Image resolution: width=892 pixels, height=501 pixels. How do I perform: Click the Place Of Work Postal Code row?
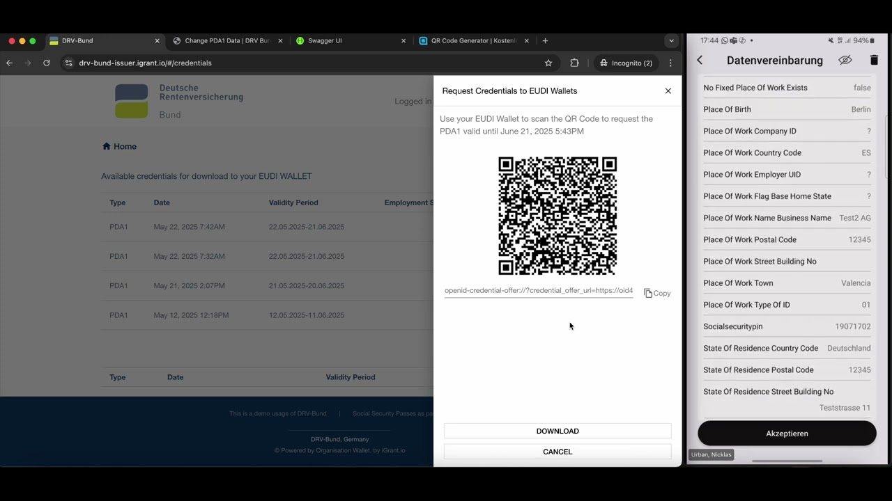pyautogui.click(x=787, y=239)
